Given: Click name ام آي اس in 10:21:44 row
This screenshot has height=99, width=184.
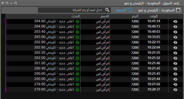Looking at the screenshot, I should pyautogui.click(x=103, y=79).
